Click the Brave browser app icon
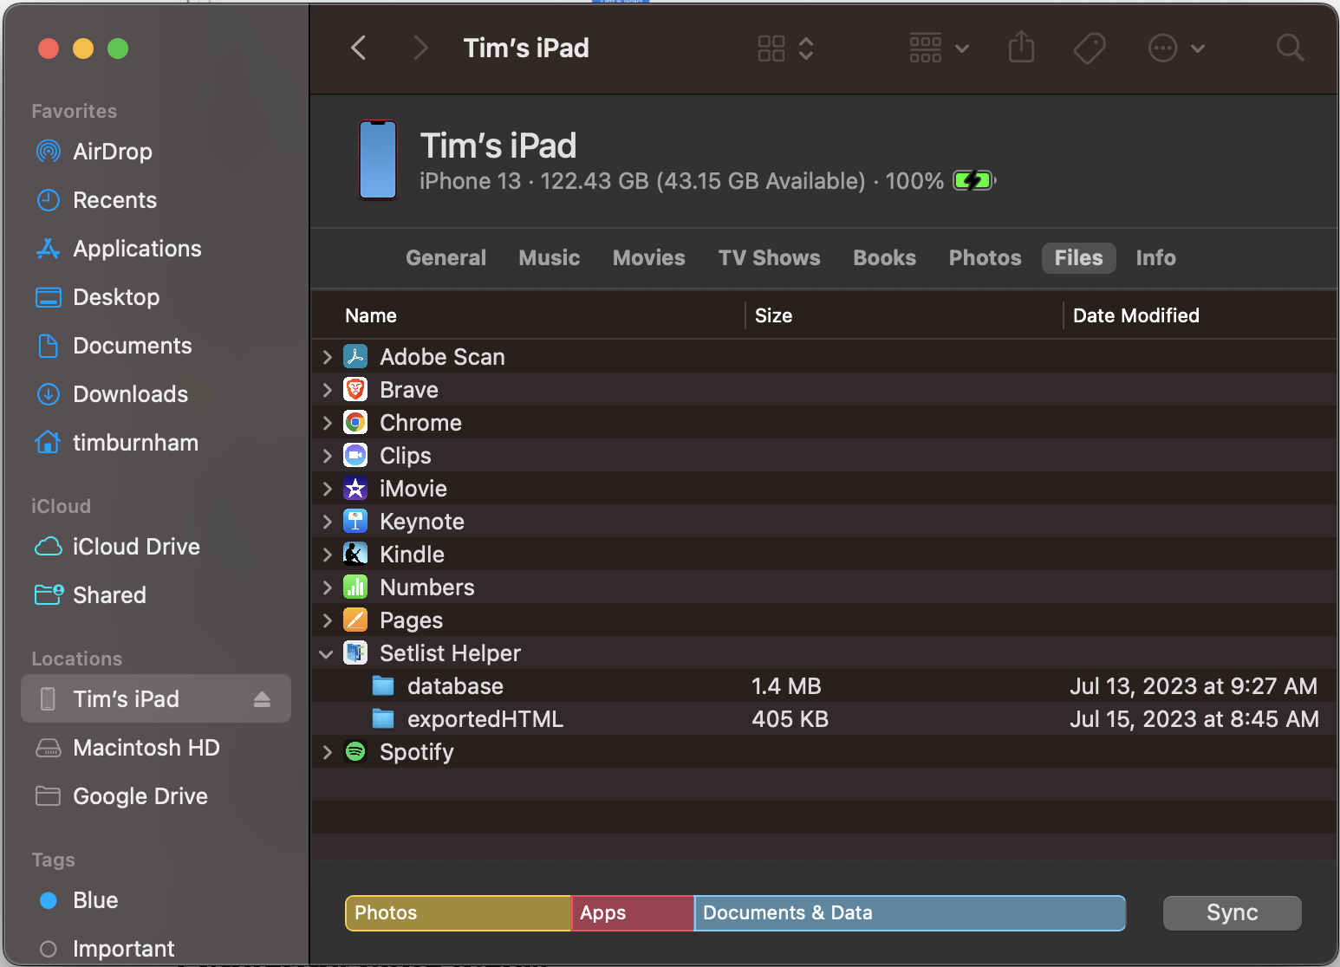This screenshot has width=1340, height=967. pyautogui.click(x=355, y=389)
